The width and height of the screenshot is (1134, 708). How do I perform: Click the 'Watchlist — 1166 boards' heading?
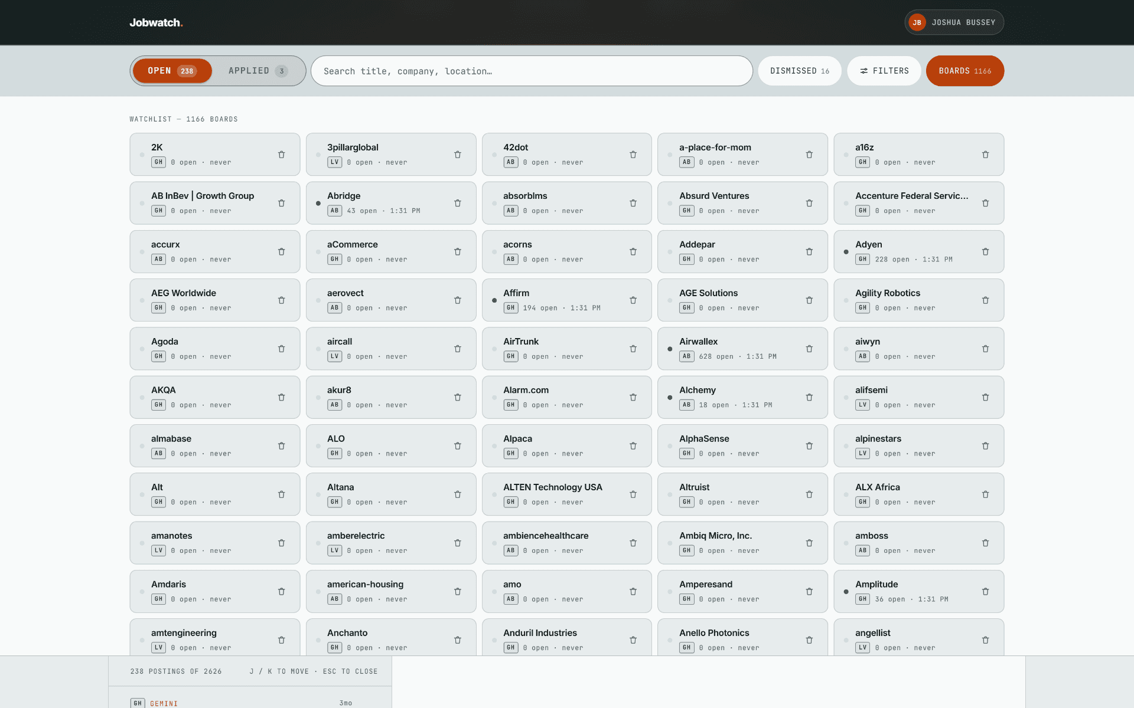(184, 119)
